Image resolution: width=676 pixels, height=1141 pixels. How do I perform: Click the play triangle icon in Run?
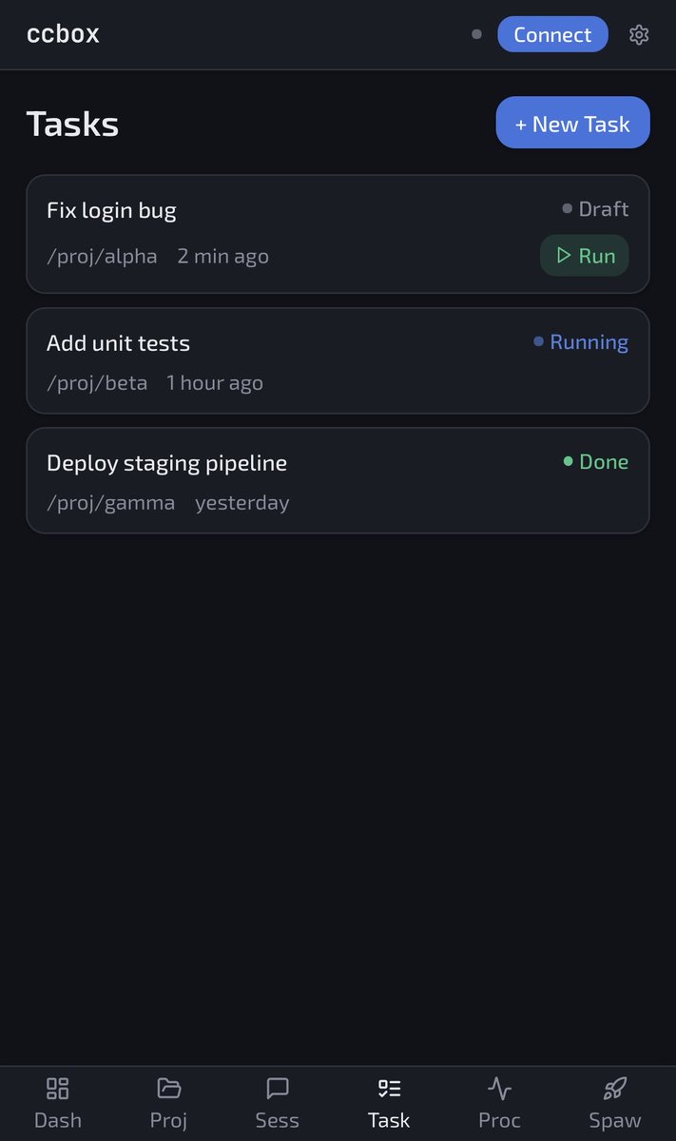(x=564, y=255)
